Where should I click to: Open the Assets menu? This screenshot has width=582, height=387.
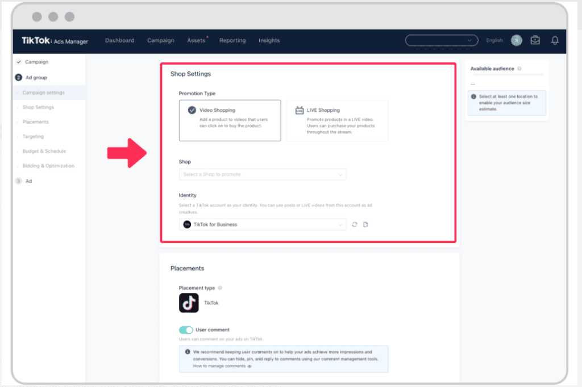coord(196,40)
